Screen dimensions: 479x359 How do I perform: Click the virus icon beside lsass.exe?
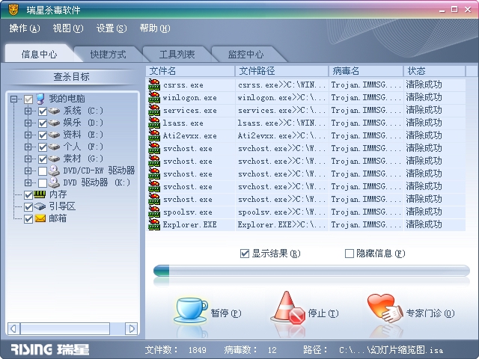pos(154,123)
